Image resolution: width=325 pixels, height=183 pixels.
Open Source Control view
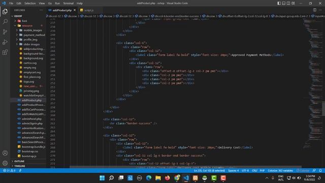point(5,32)
